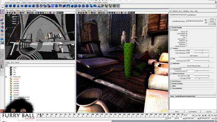This screenshot has height=122, width=217.
Task: Expand the Render Quality section
Action: (x=171, y=27)
